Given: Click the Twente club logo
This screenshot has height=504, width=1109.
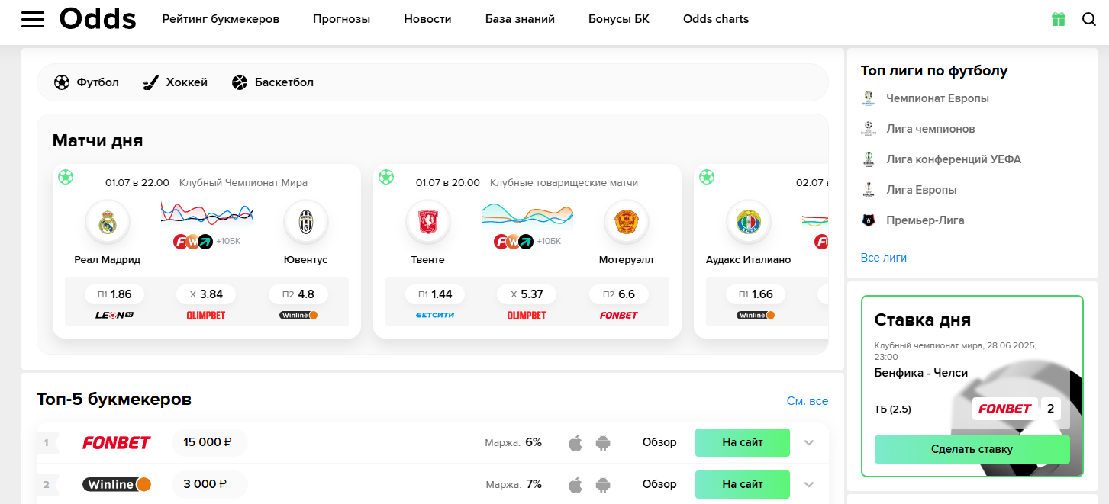Looking at the screenshot, I should click(x=427, y=222).
